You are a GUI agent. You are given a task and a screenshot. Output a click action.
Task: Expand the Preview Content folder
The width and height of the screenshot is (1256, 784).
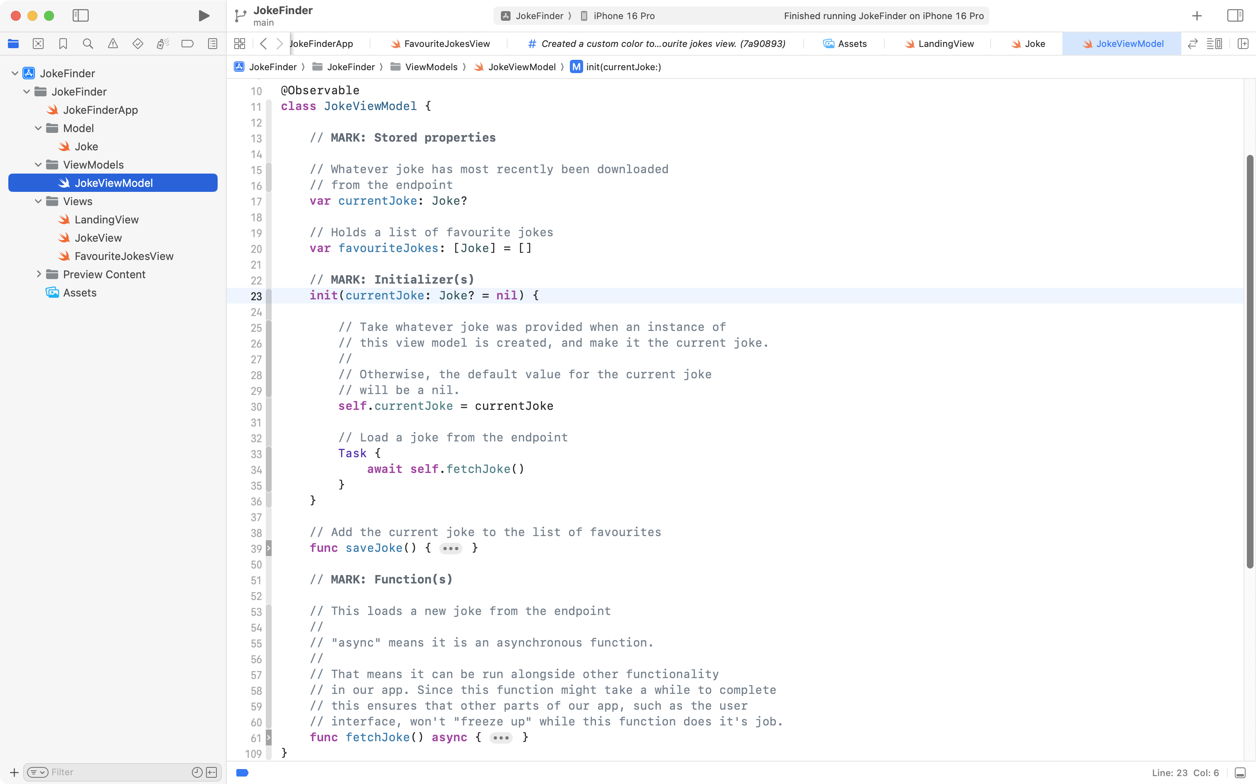click(39, 274)
